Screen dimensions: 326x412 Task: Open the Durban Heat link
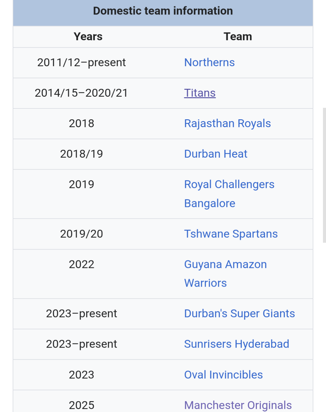coord(216,154)
